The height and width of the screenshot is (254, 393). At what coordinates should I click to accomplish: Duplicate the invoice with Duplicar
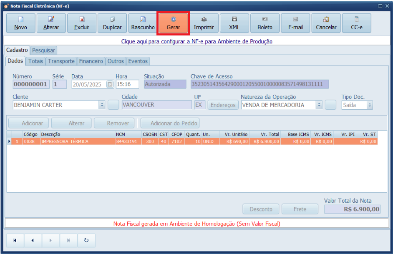pyautogui.click(x=112, y=23)
